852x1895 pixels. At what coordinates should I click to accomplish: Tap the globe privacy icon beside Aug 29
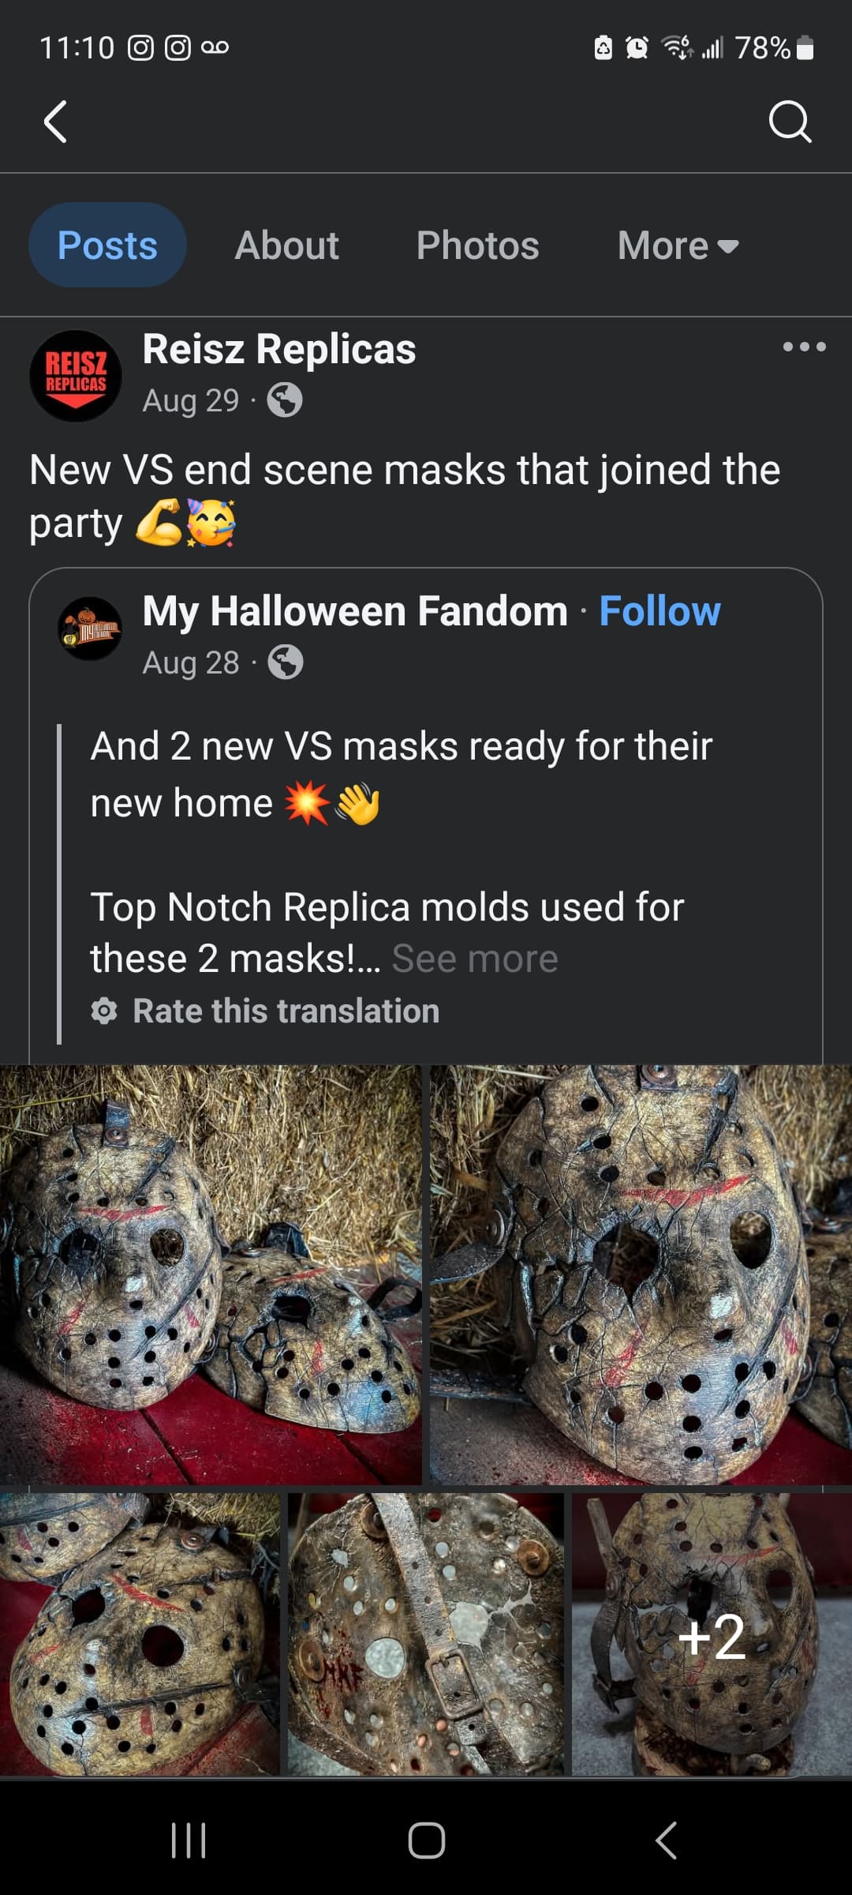click(285, 400)
